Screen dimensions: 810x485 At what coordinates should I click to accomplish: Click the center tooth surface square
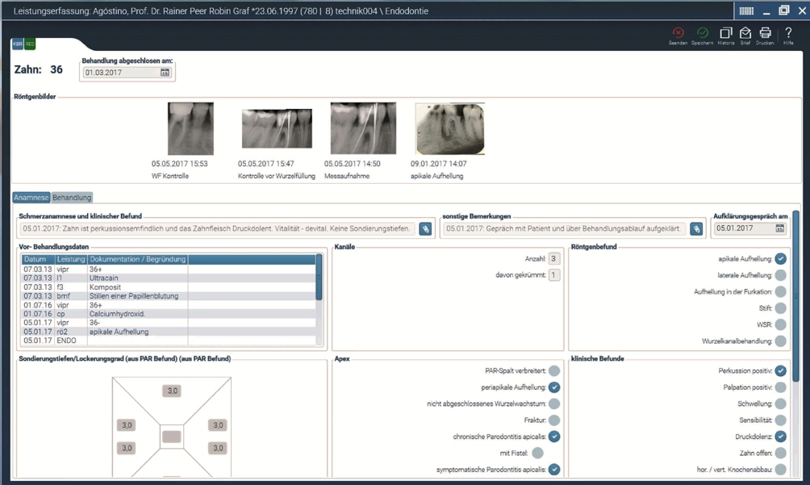pyautogui.click(x=172, y=437)
